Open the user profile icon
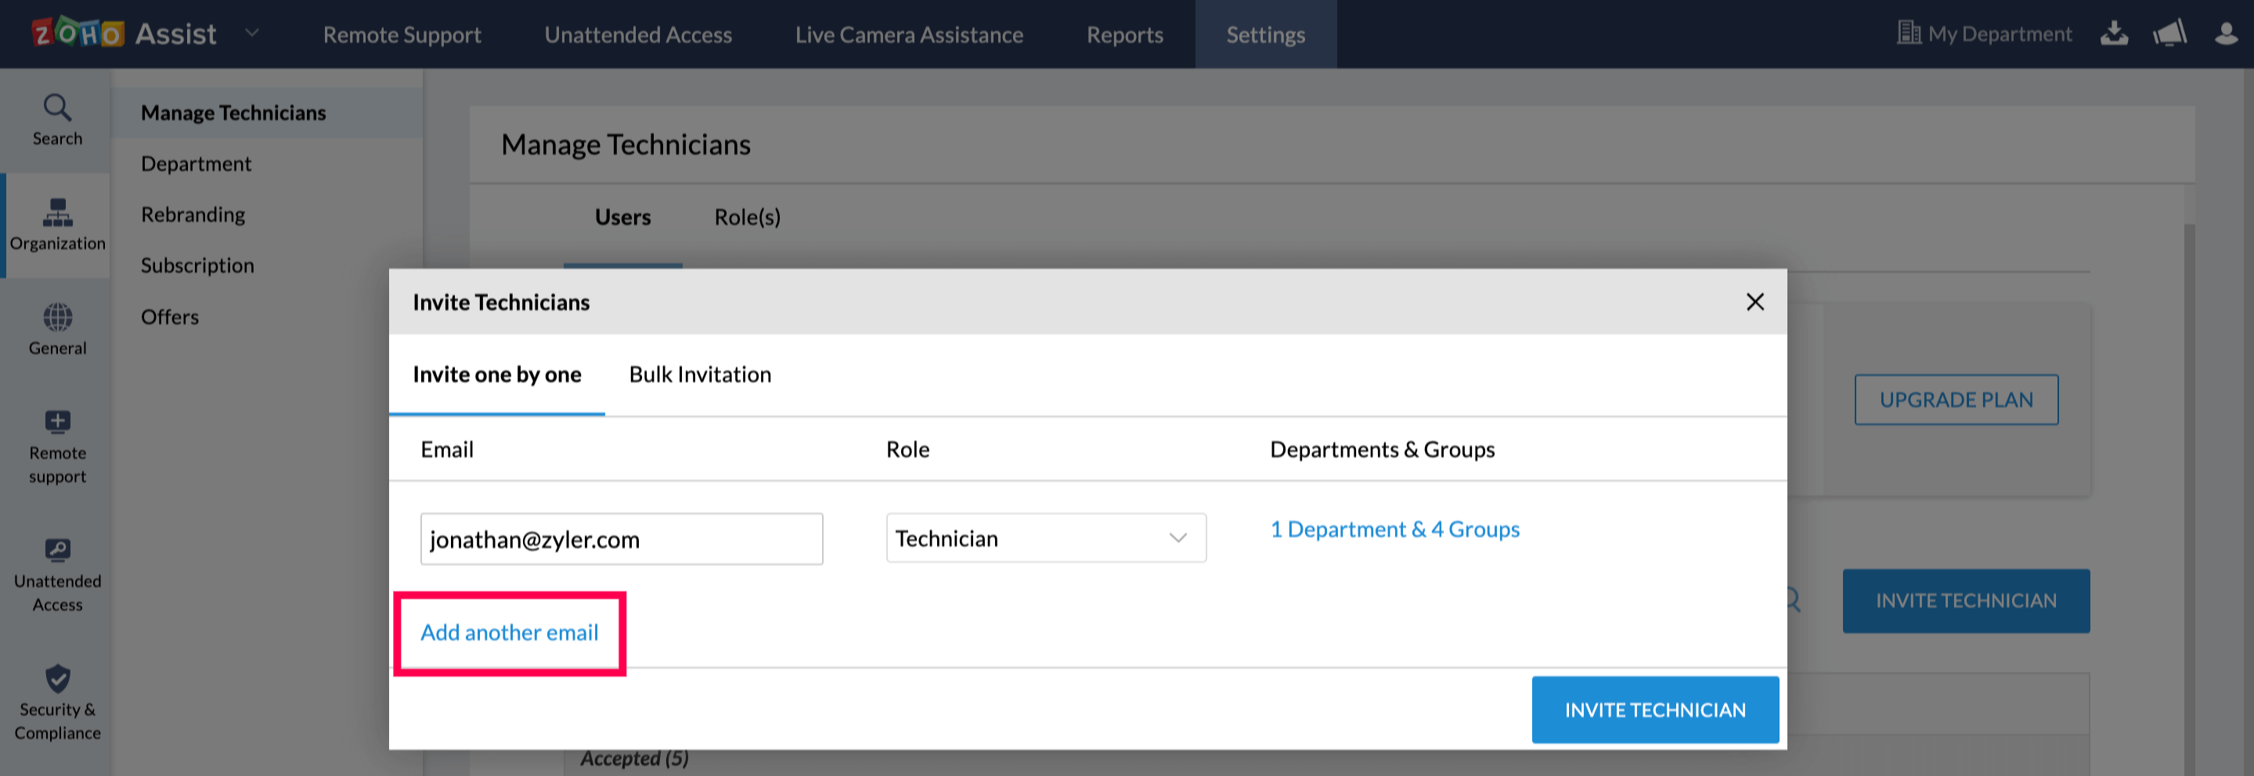Viewport: 2254px width, 776px height. click(2225, 34)
